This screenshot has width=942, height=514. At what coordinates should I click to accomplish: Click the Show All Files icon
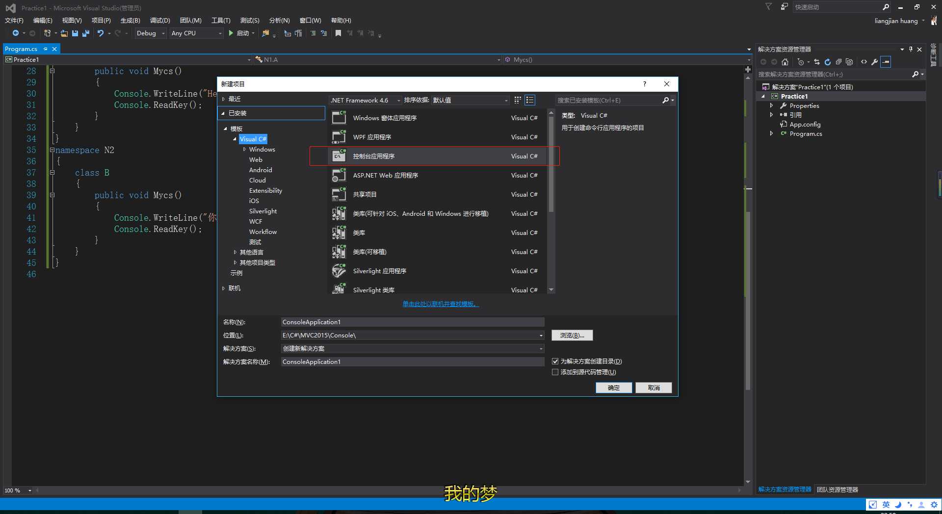tap(849, 62)
